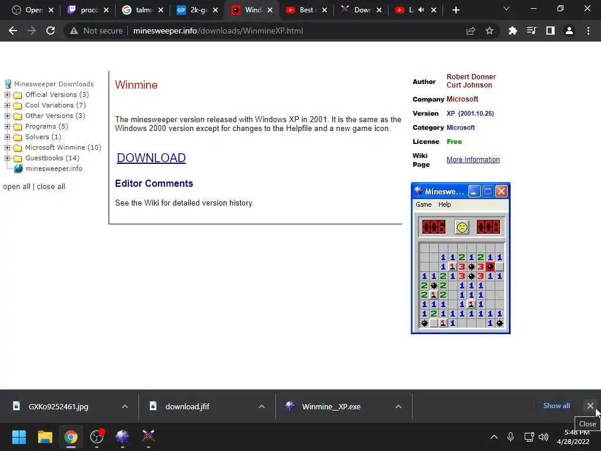Open options for Winmine__XP.exe download

point(399,406)
